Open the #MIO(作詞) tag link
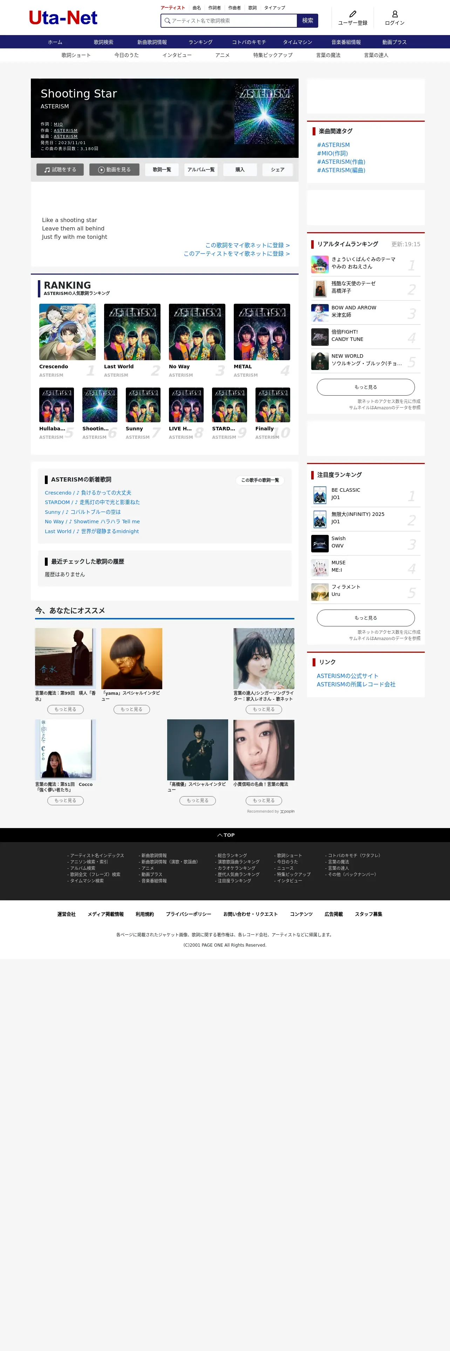The width and height of the screenshot is (450, 1351). (x=332, y=153)
